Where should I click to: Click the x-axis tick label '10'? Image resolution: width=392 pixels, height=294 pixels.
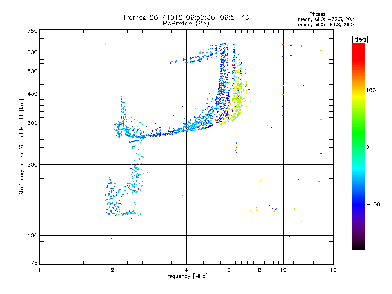pyautogui.click(x=283, y=270)
